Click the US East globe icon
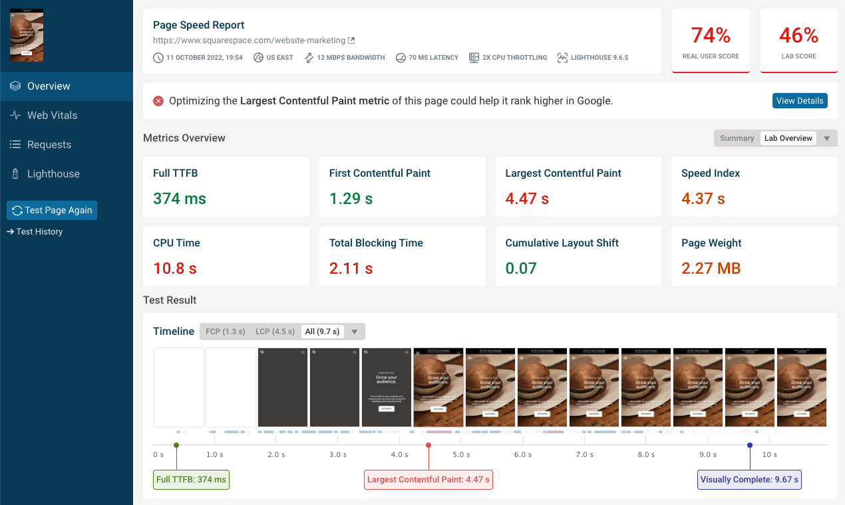 pyautogui.click(x=258, y=57)
